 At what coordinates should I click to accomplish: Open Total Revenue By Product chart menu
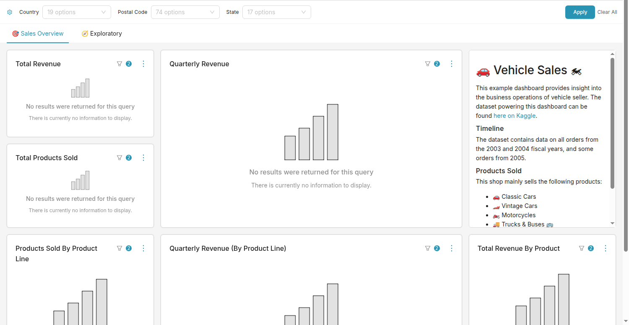coord(606,248)
